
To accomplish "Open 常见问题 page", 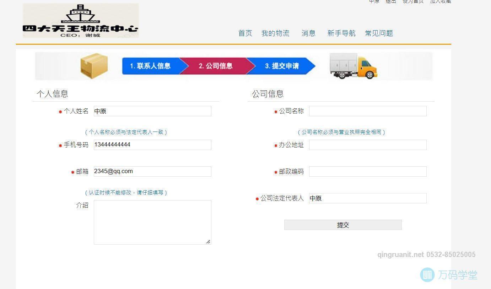I will pyautogui.click(x=378, y=33).
